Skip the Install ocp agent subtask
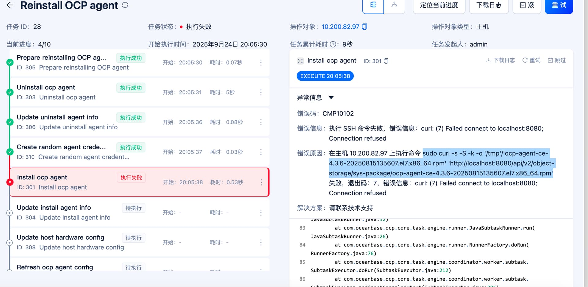Viewport: 588px width, 287px height. point(557,61)
